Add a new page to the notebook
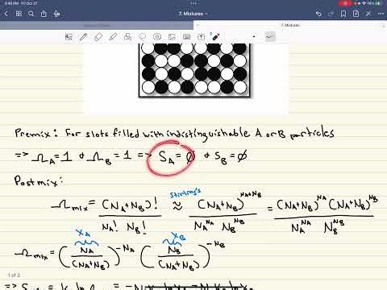 [356, 14]
